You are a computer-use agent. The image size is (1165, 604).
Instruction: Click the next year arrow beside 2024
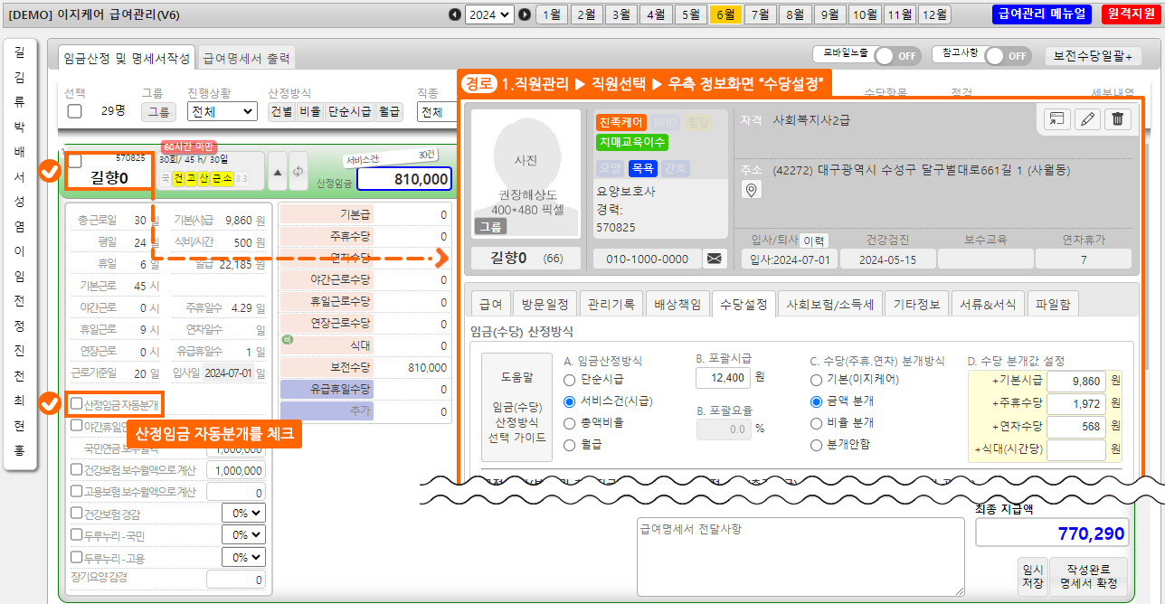coord(525,14)
